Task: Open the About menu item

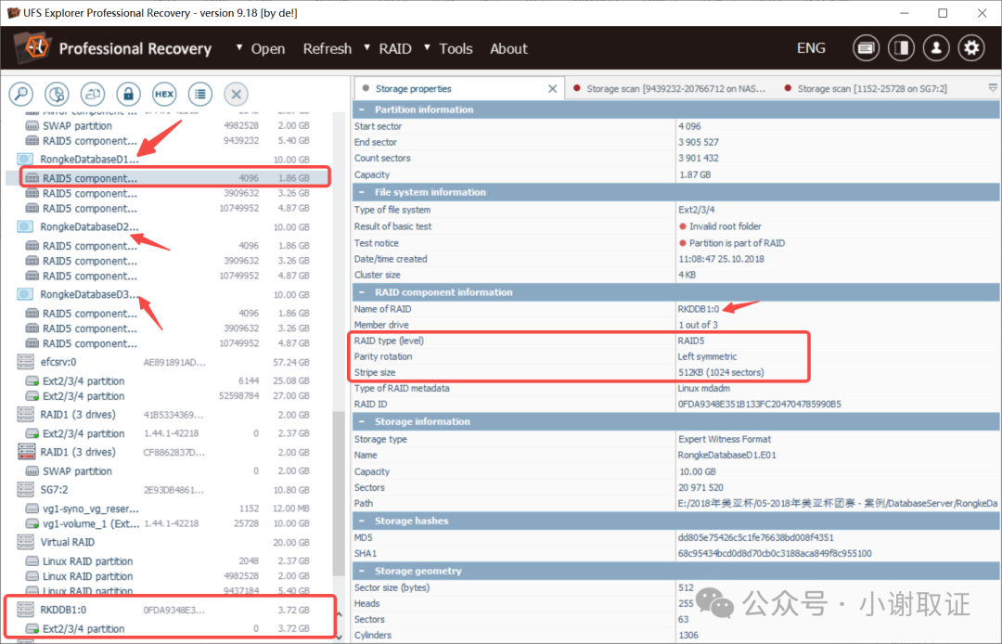Action: [508, 48]
